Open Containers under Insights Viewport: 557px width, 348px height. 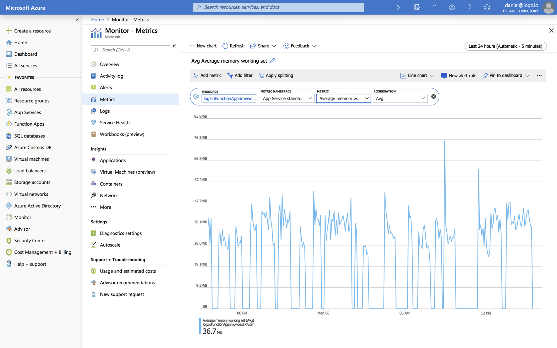pyautogui.click(x=111, y=184)
